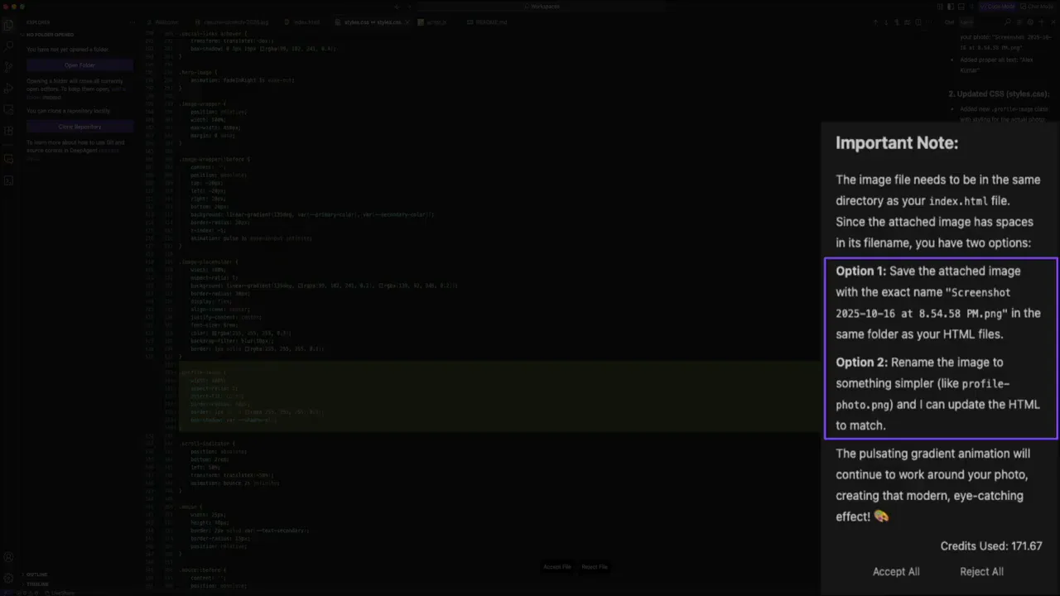Go to previous change arrow in editor toolbar
Viewport: 1060px width, 596px height.
875,22
